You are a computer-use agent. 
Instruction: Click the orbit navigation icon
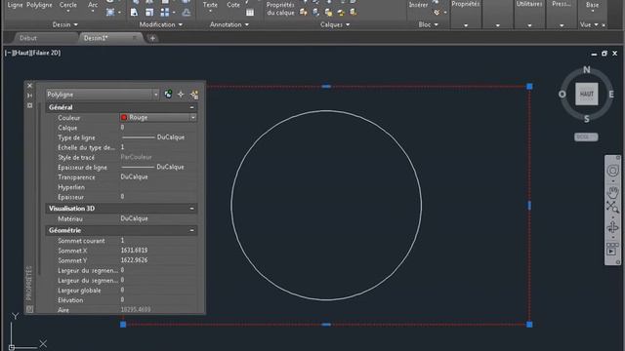click(x=612, y=227)
